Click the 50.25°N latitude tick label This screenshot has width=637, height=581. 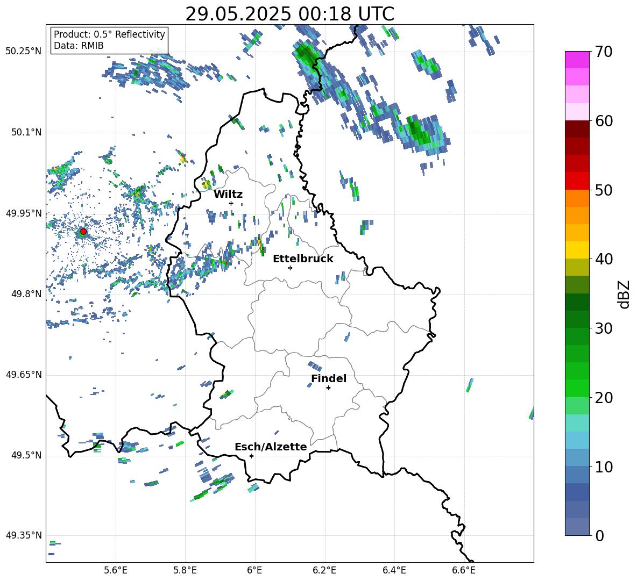[24, 52]
